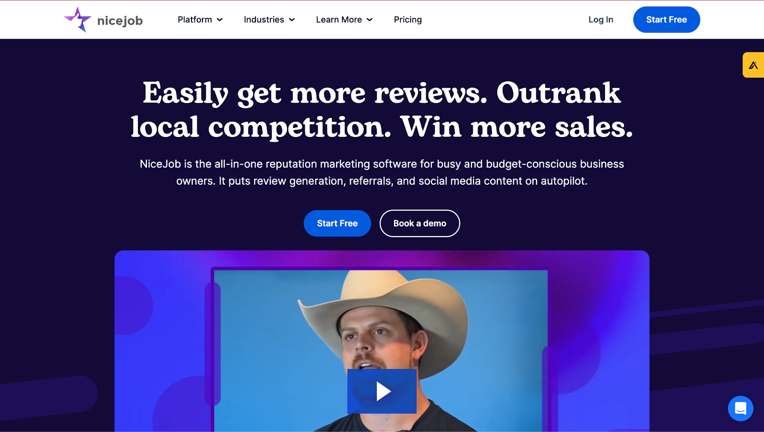This screenshot has width=764, height=432.
Task: Click the yellow side tab icon
Action: coord(753,65)
